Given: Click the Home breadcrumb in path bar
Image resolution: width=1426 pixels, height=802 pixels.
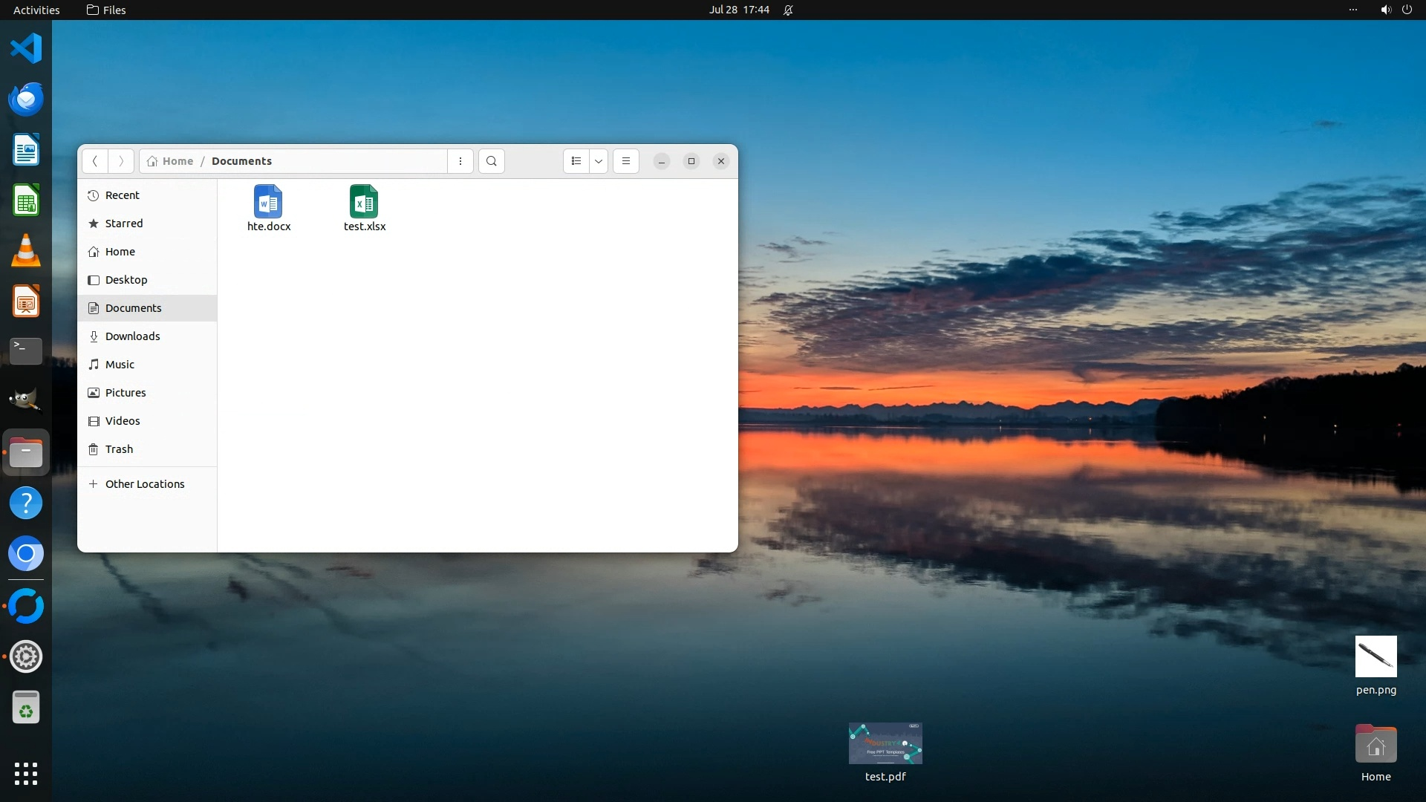Looking at the screenshot, I should (x=171, y=161).
